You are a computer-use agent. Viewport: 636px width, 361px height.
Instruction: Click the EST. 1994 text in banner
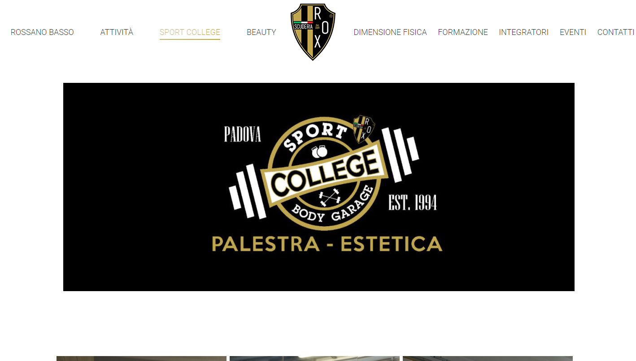(x=413, y=202)
